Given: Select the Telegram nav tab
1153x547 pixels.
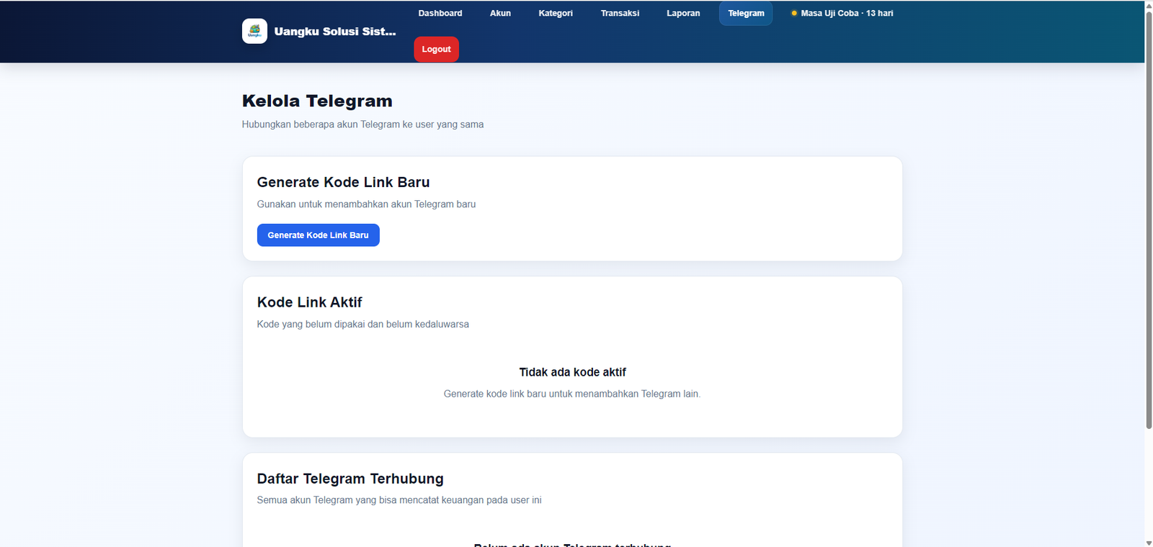Looking at the screenshot, I should coord(746,13).
